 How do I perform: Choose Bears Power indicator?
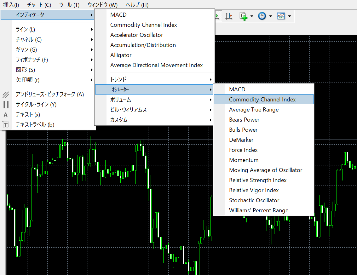pos(264,120)
